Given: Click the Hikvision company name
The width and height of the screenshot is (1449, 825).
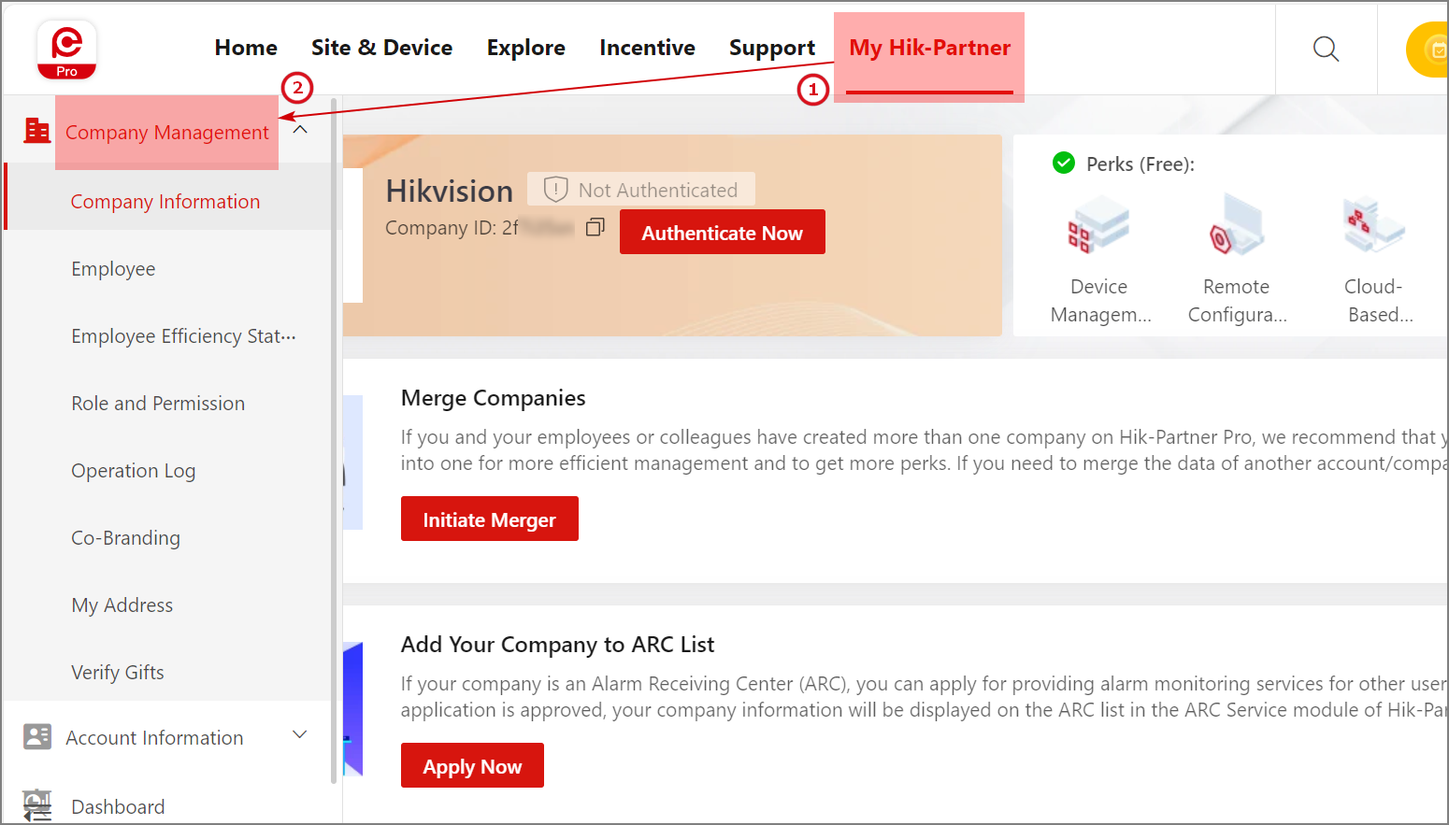Looking at the screenshot, I should [450, 191].
